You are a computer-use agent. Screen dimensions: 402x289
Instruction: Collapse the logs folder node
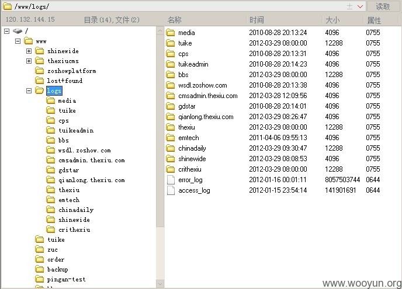29,90
